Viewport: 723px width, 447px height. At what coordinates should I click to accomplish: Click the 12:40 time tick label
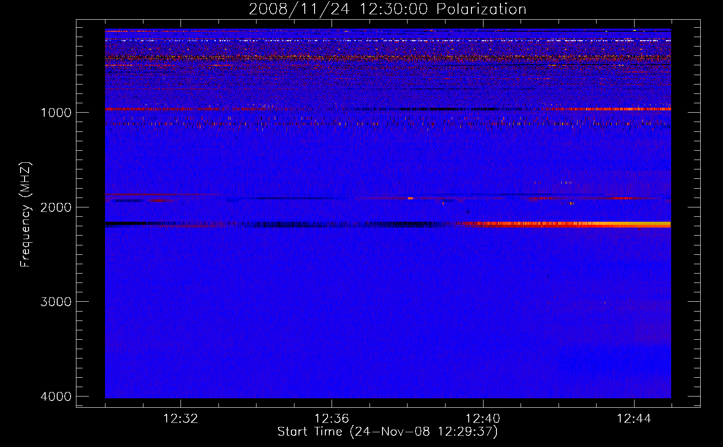click(x=483, y=419)
